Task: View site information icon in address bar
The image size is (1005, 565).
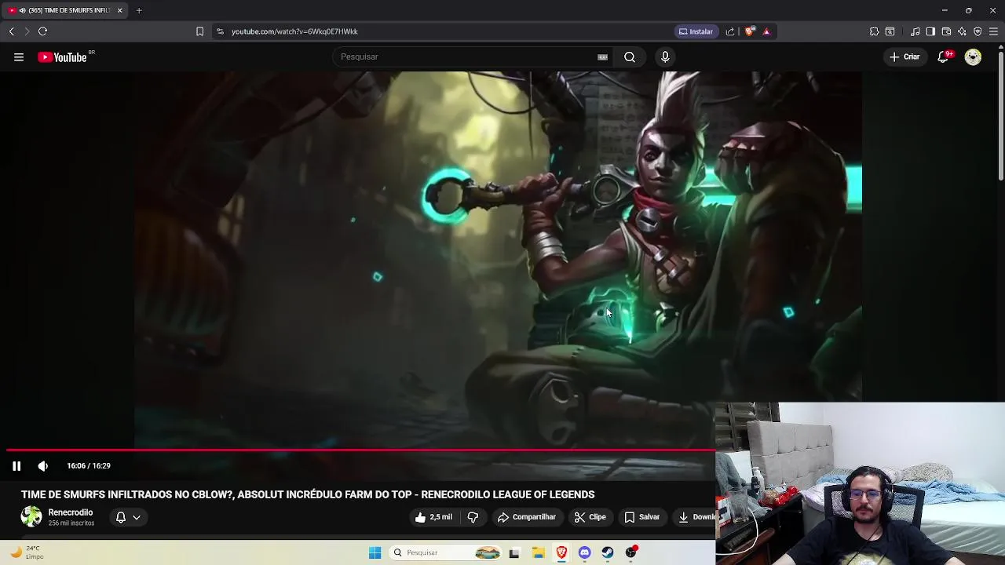Action: tap(220, 31)
